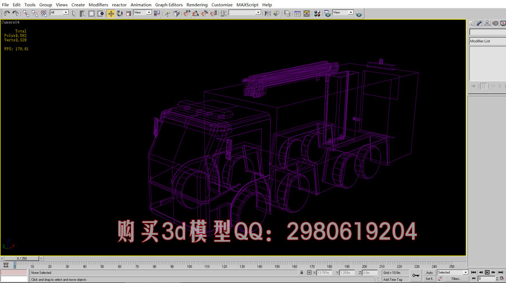The image size is (506, 283).
Task: Click the time slider showing 0 / 250
Action: pyautogui.click(x=22, y=258)
